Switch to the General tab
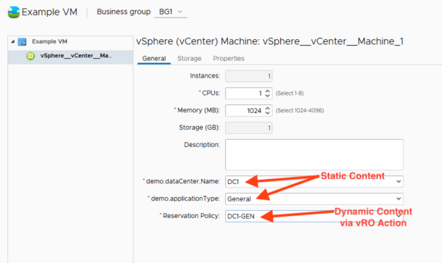Viewport: 442px width, 263px height. [x=153, y=59]
